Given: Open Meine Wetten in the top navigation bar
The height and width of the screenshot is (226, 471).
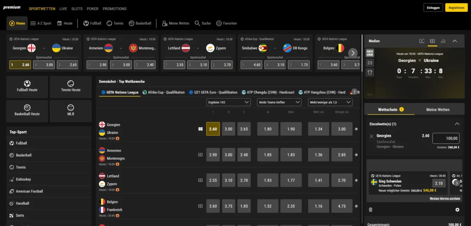Looking at the screenshot, I should [x=176, y=23].
